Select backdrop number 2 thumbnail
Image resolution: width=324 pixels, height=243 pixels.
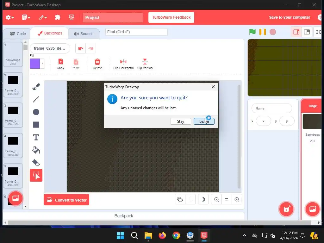(x=13, y=85)
